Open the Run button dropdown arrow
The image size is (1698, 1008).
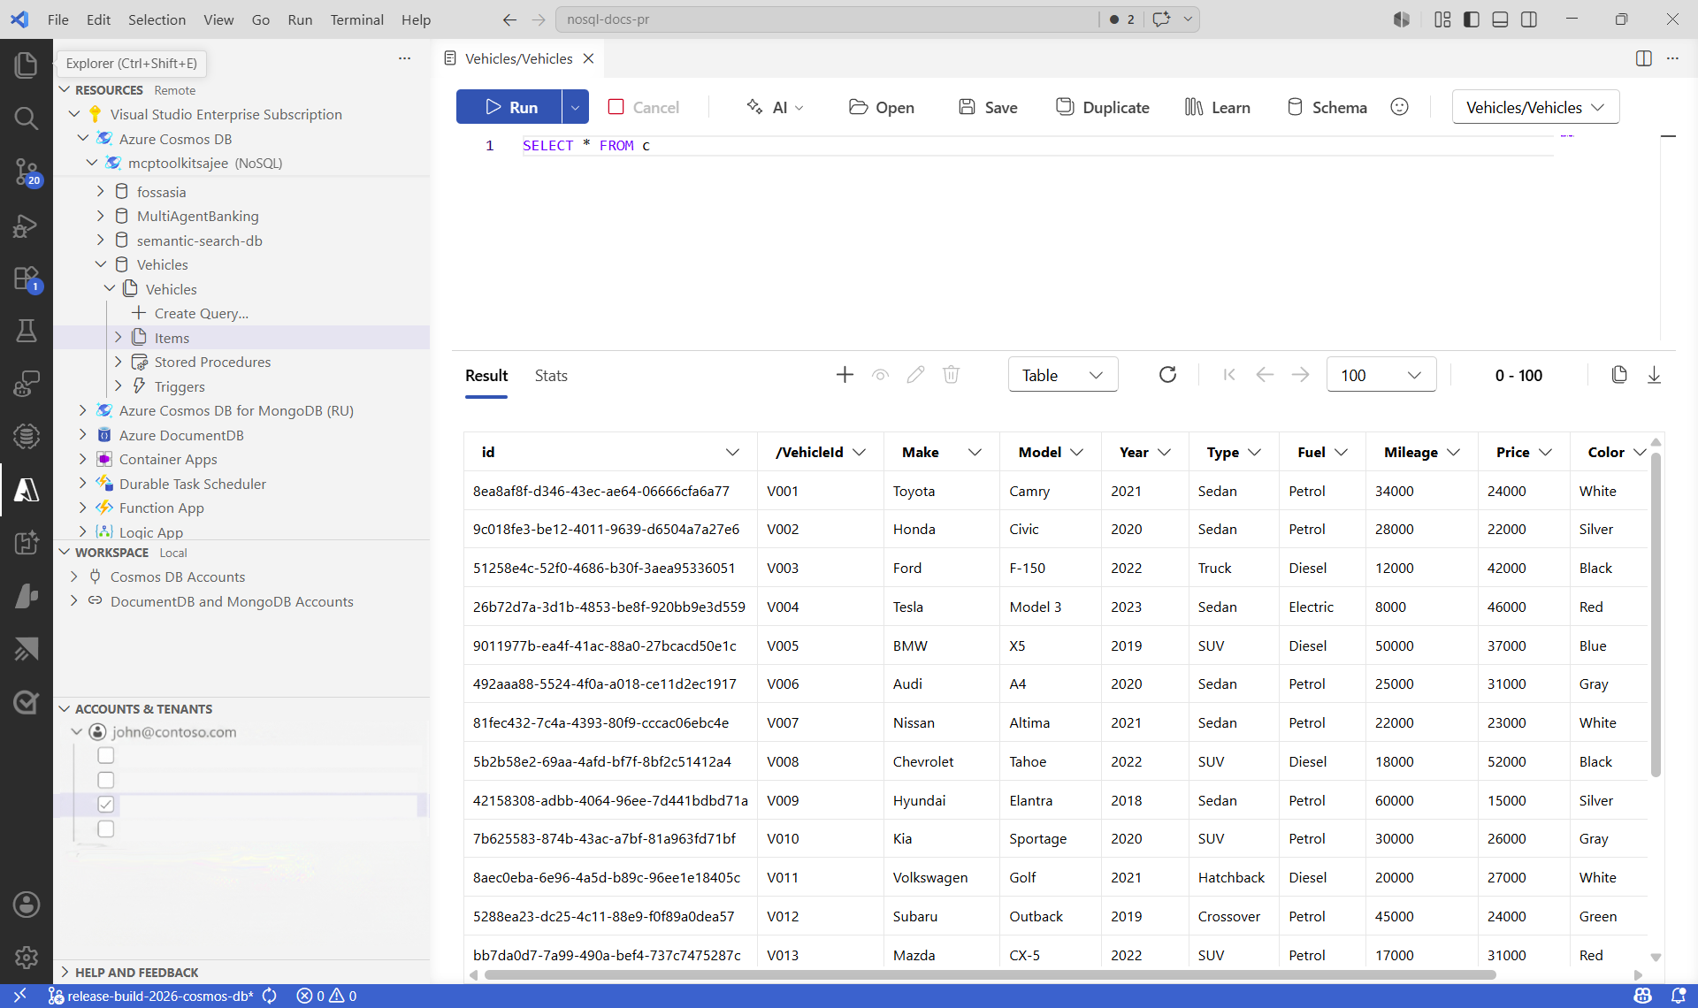click(575, 107)
